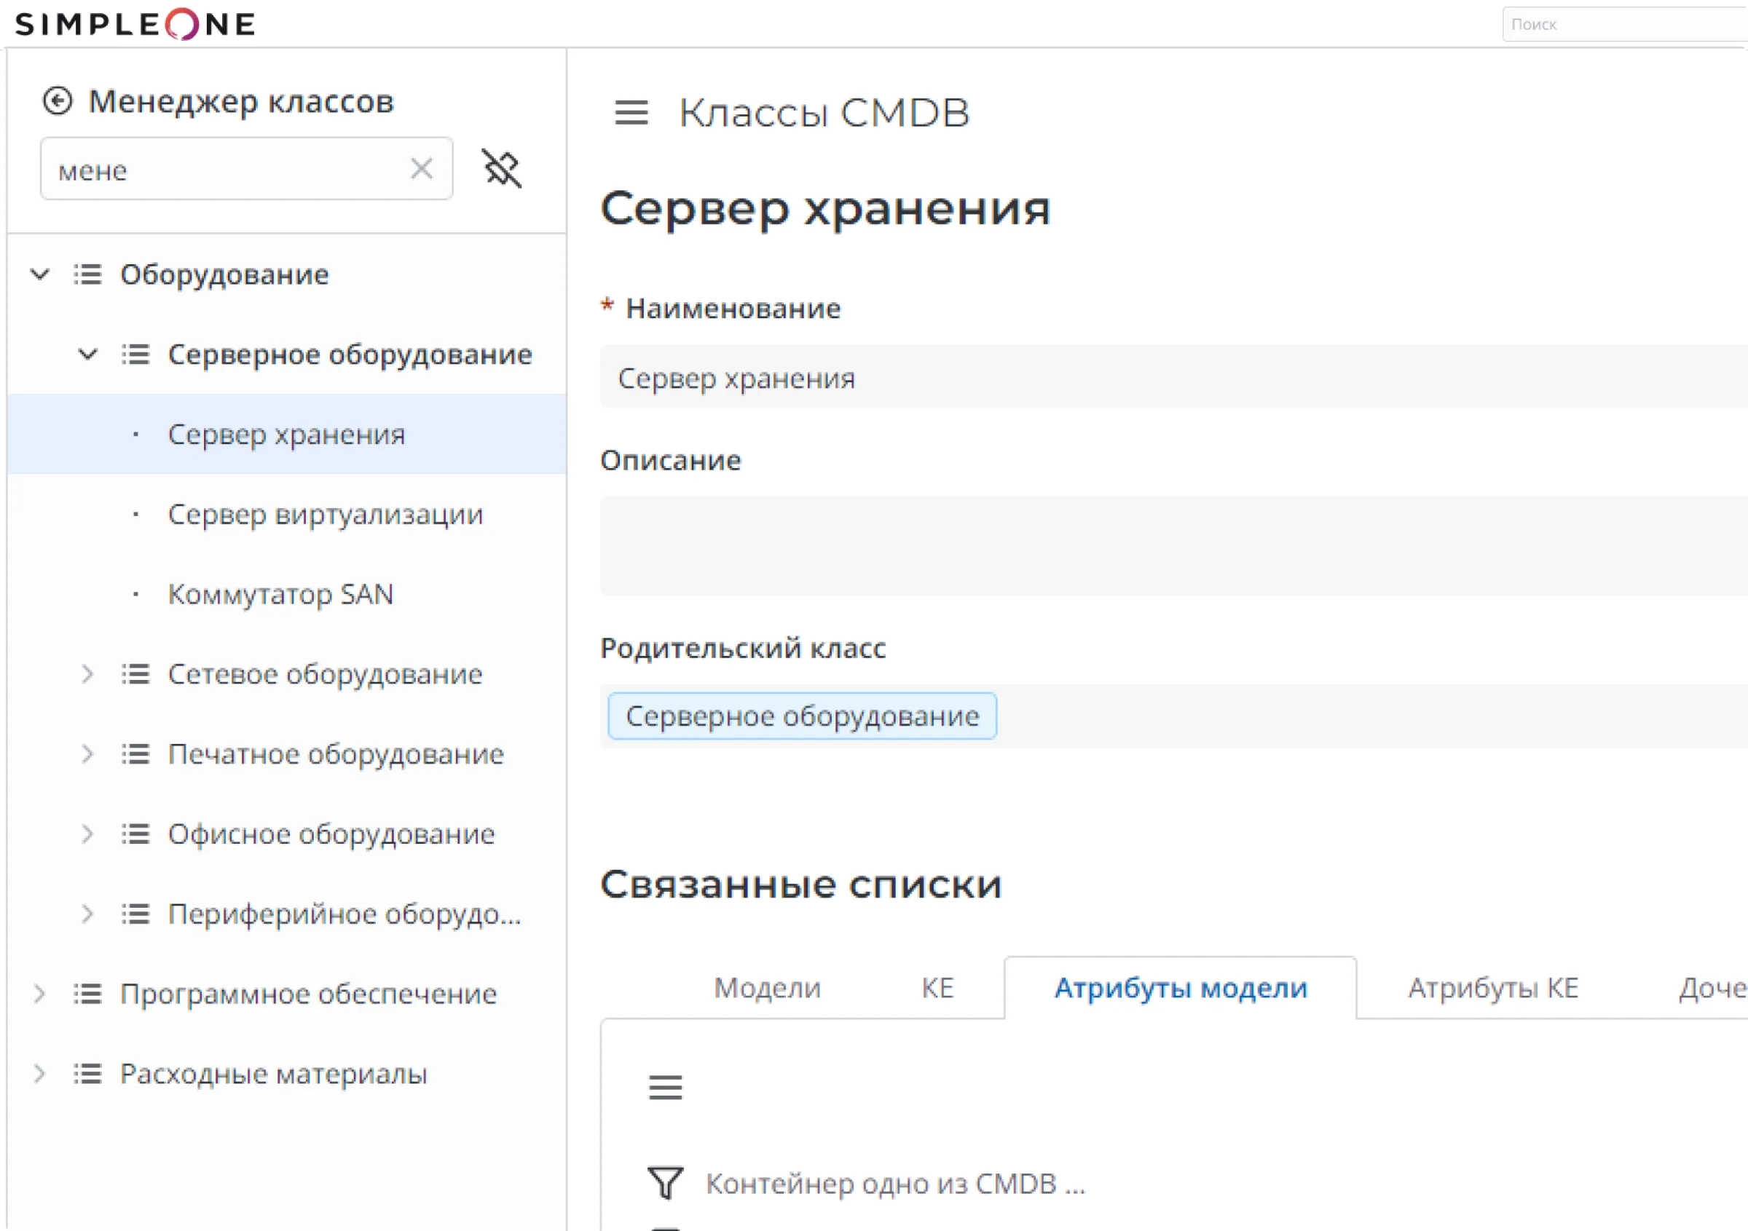This screenshot has height=1231, width=1748.
Task: Switch to the partially visible Доче... tab
Action: [1713, 988]
